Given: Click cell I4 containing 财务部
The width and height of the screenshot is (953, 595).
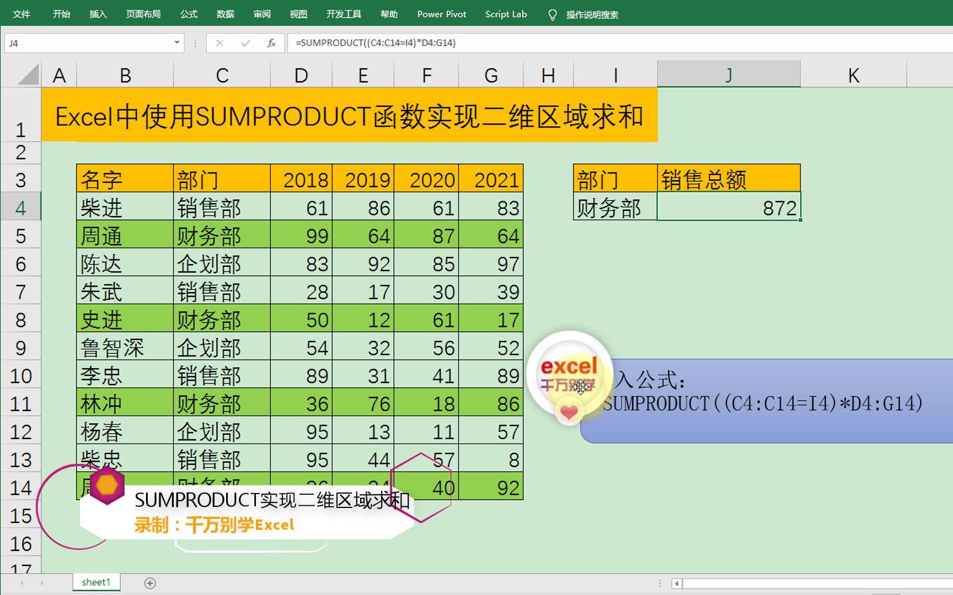Looking at the screenshot, I should click(x=615, y=207).
